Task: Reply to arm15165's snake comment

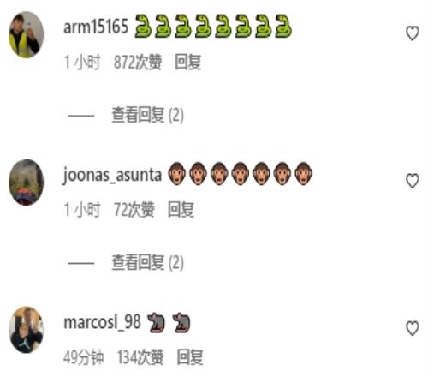Action: click(x=188, y=62)
